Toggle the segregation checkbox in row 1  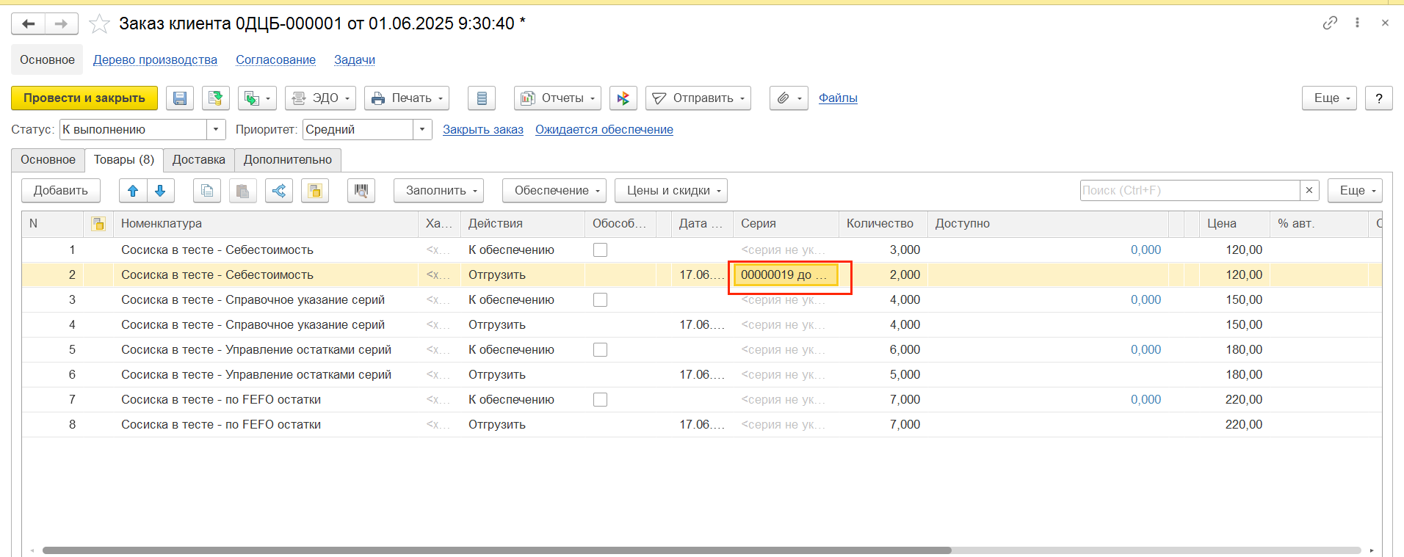(x=600, y=250)
